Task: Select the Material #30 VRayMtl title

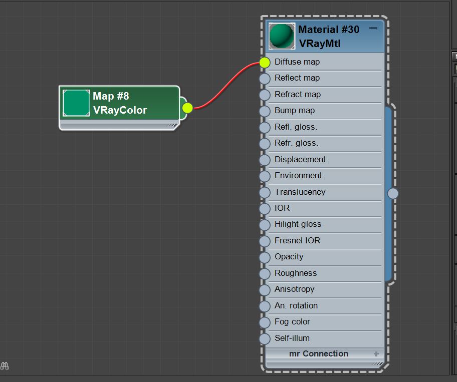Action: (x=329, y=37)
